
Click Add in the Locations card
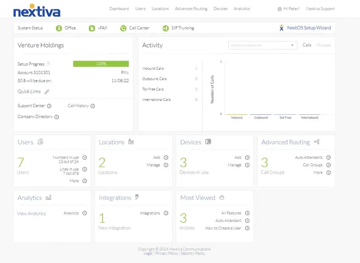157,158
